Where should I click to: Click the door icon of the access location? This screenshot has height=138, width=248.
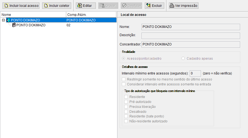[x=8, y=20]
